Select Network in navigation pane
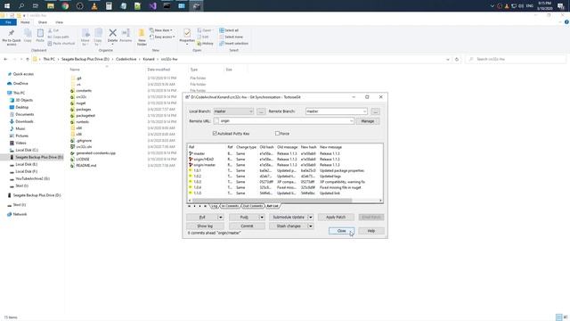 click(20, 214)
